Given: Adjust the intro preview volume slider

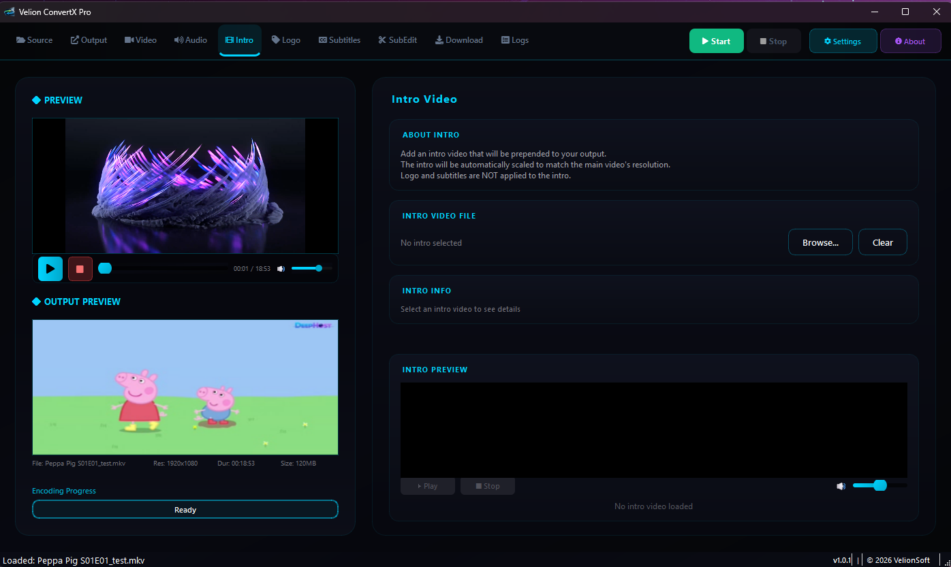Looking at the screenshot, I should coord(880,485).
